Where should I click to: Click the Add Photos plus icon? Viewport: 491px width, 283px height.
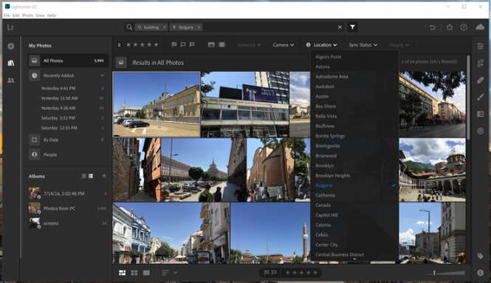pyautogui.click(x=11, y=46)
